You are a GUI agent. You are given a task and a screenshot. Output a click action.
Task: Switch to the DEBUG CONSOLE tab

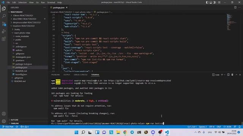80,75
